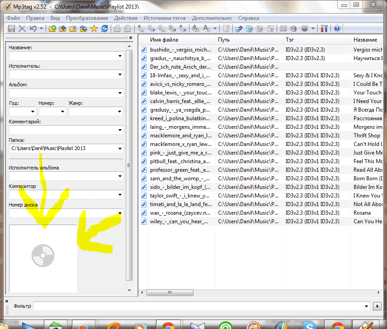Image resolution: width=387 pixels, height=329 pixels.
Task: Open the Вид menu
Action: [55, 18]
